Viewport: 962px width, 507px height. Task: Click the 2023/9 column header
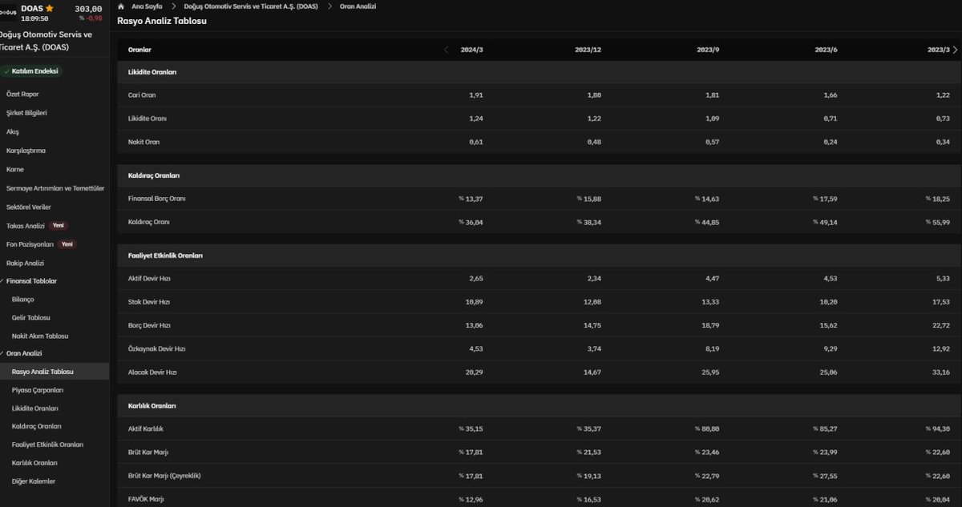(x=708, y=50)
